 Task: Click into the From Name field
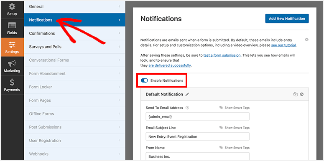tap(198, 156)
